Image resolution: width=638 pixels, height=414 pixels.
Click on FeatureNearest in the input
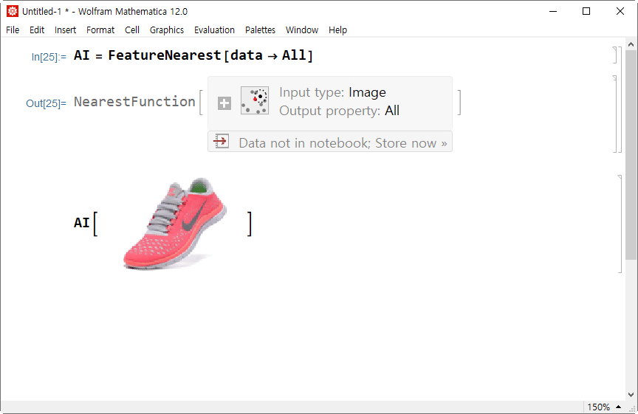[x=165, y=55]
